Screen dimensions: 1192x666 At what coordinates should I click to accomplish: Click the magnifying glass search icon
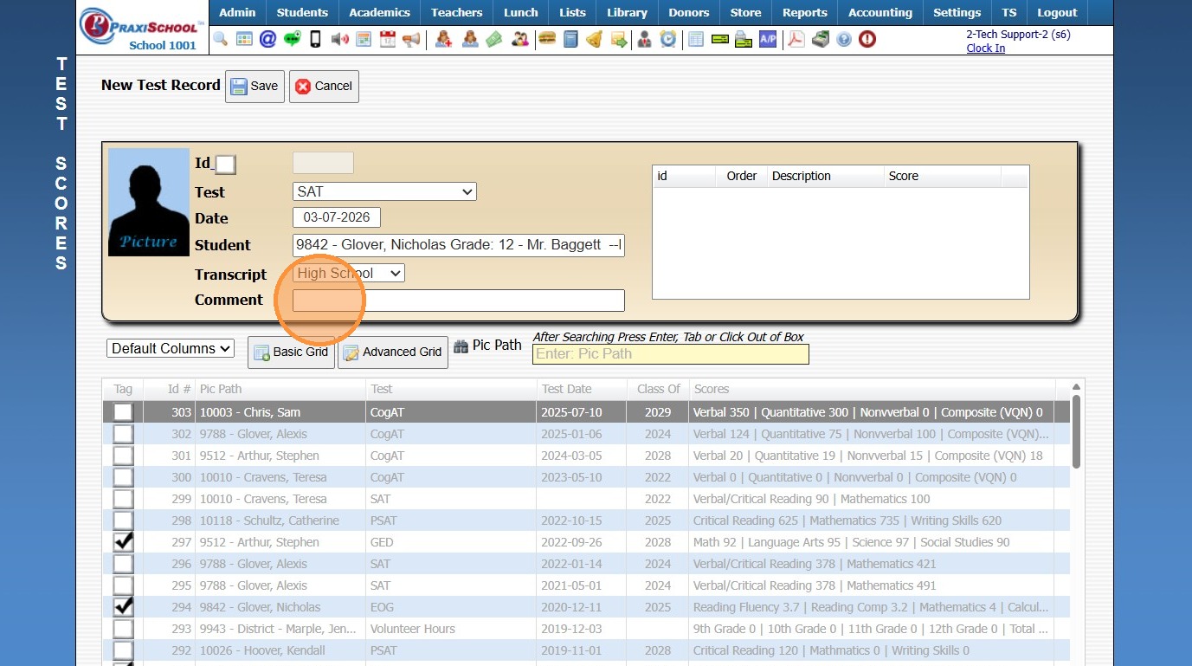[x=220, y=39]
